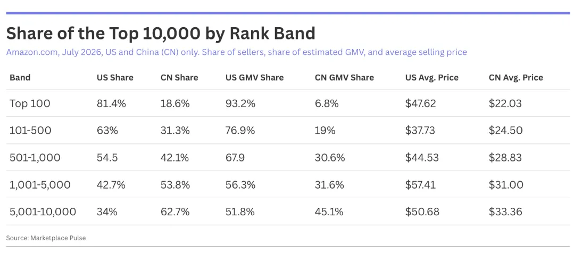582x260 pixels.
Task: Click the '1,001-5,000' band label
Action: pos(40,185)
